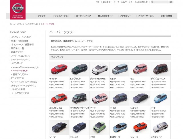Click the dark blue デイズ thumbnail
Screen dimensions: 183x139
coord(120,98)
